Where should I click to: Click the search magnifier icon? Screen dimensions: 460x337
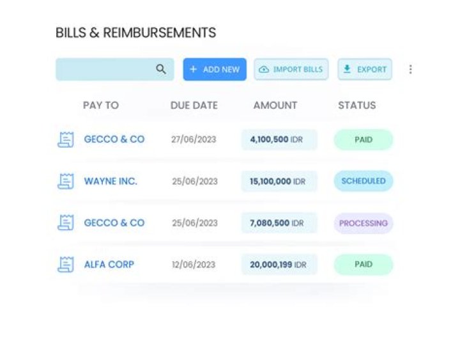click(x=161, y=69)
